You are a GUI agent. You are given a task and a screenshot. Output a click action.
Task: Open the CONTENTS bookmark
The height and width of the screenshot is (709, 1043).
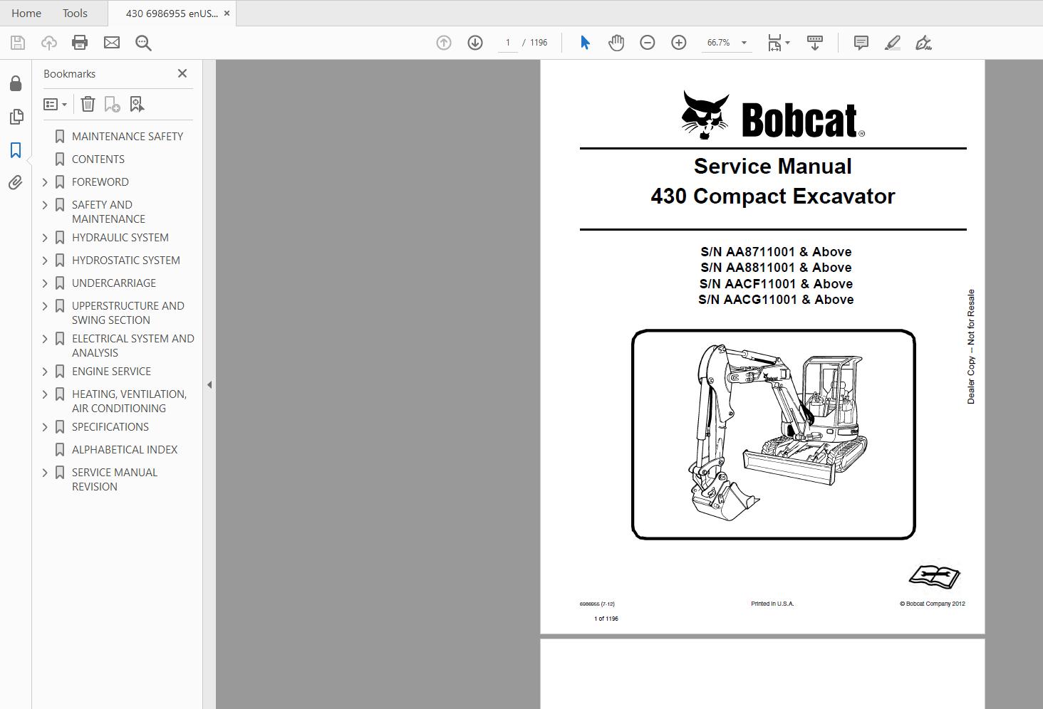click(x=98, y=159)
